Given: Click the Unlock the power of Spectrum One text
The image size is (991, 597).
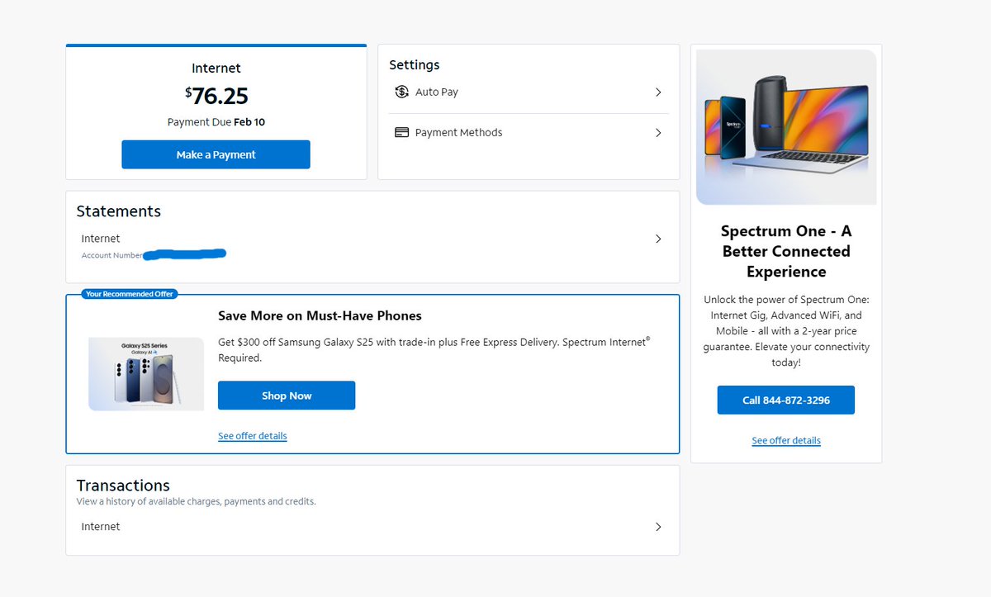Looking at the screenshot, I should pos(786,331).
